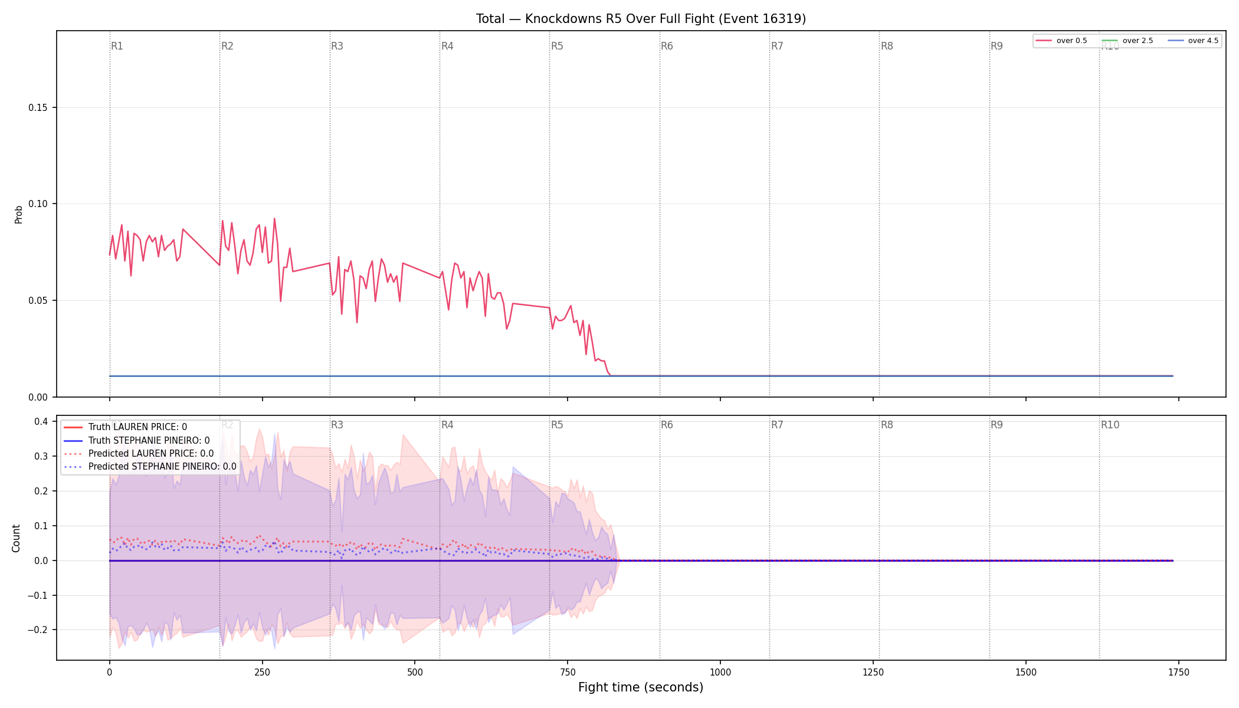Click the R8 round label in top chart
Image resolution: width=1239 pixels, height=708 pixels.
click(x=887, y=46)
